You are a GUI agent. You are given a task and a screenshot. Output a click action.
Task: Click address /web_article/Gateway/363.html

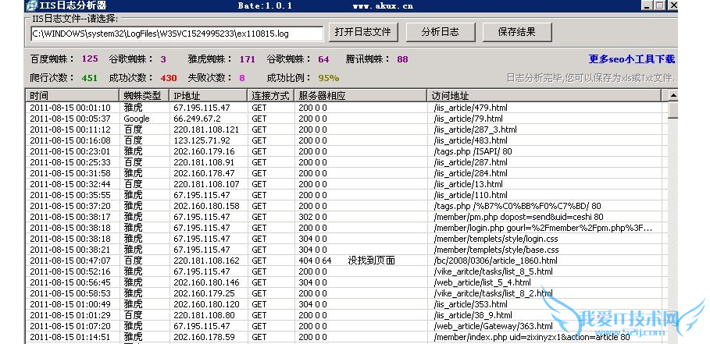[493, 326]
